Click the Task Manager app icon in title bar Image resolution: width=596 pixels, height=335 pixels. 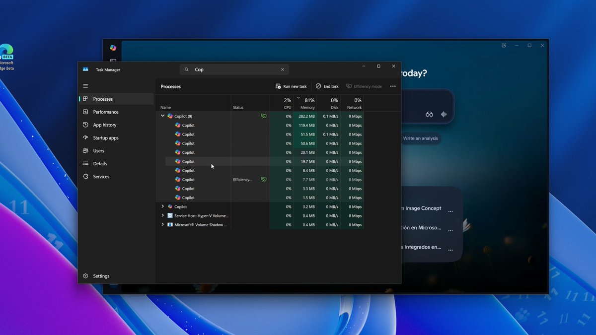pos(85,69)
